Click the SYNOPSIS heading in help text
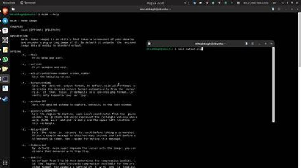The height and width of the screenshot is (168, 301). tap(16, 27)
